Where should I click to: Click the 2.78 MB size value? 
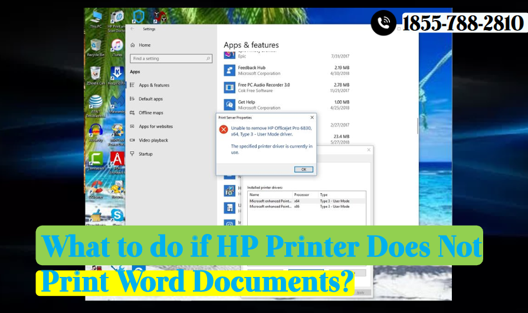tap(342, 85)
